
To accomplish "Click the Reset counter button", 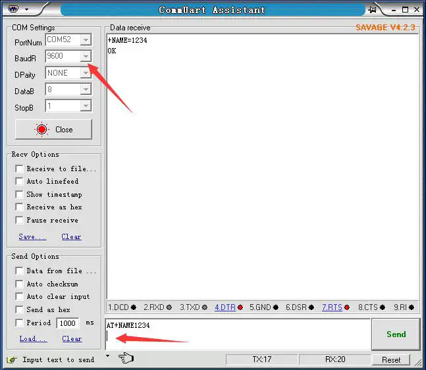I will [x=391, y=360].
